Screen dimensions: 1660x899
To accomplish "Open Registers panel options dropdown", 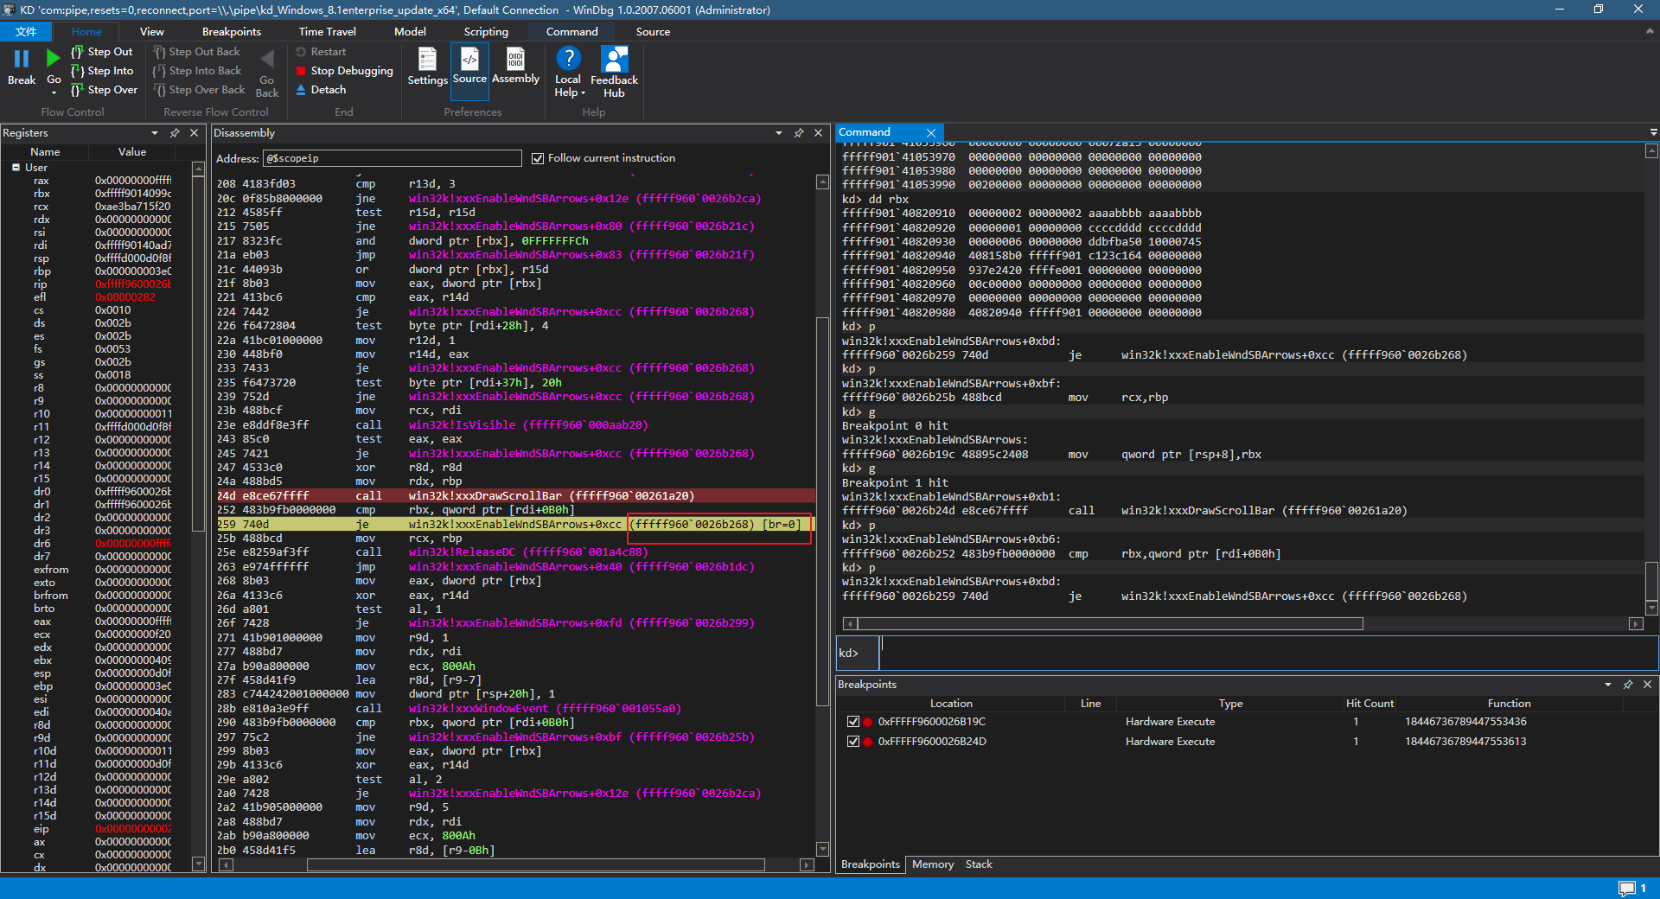I will pyautogui.click(x=155, y=133).
